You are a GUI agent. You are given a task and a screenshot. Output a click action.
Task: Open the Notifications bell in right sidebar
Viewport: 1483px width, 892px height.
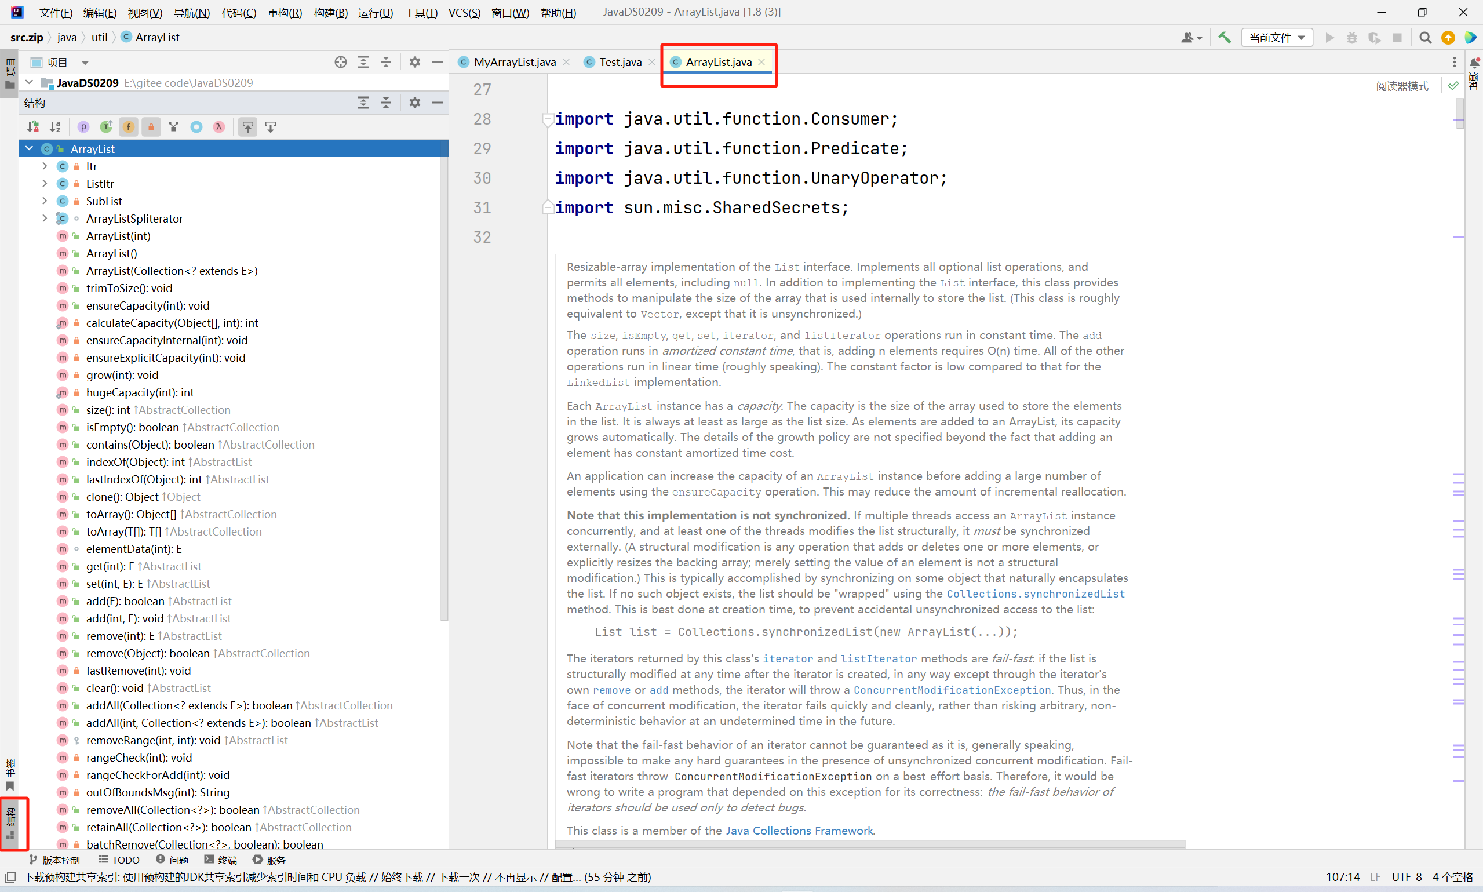pos(1474,62)
